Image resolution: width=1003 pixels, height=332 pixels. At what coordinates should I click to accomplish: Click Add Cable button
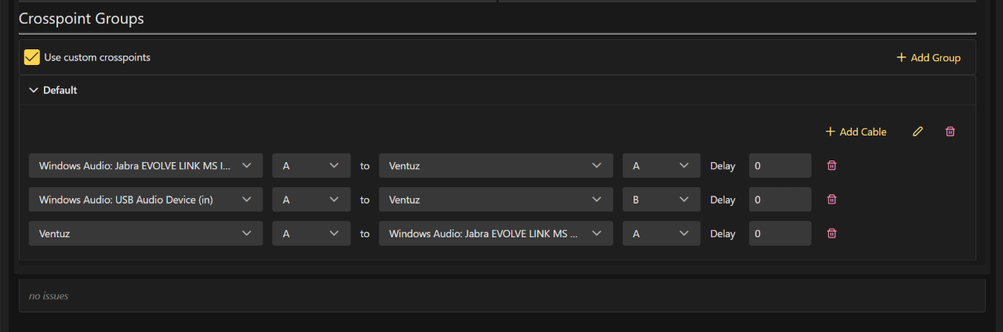[x=856, y=132]
